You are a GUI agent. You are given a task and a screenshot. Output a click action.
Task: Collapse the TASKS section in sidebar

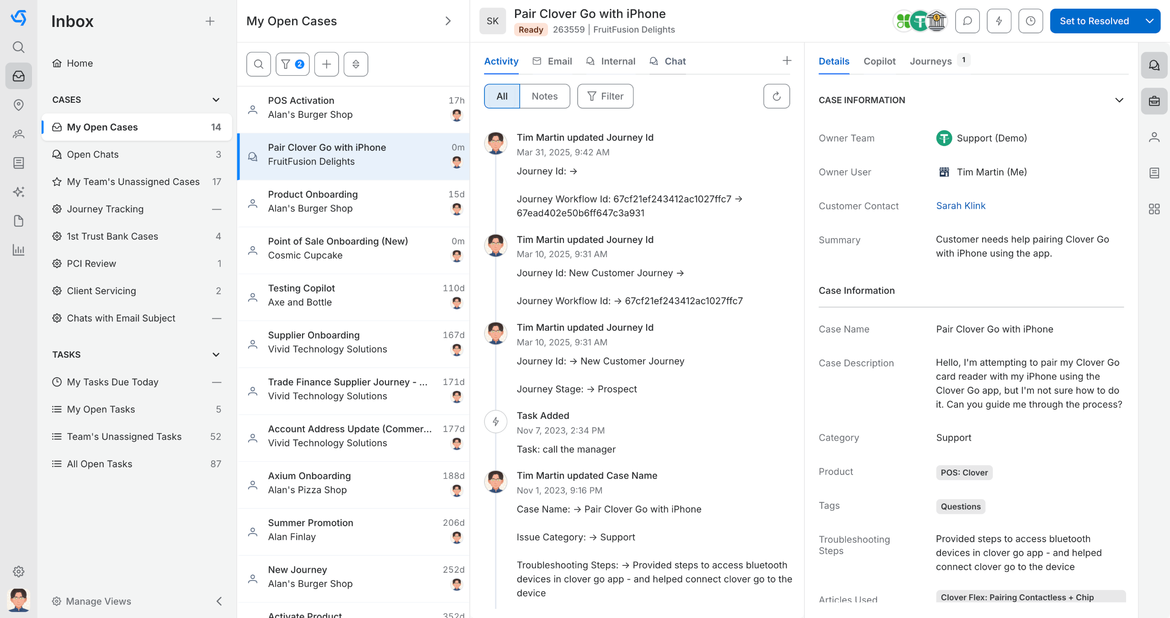[x=216, y=354]
